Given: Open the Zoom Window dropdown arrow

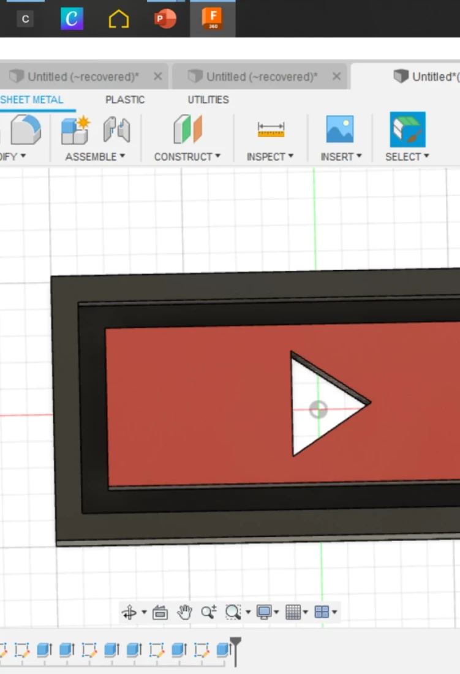Looking at the screenshot, I should pos(248,612).
